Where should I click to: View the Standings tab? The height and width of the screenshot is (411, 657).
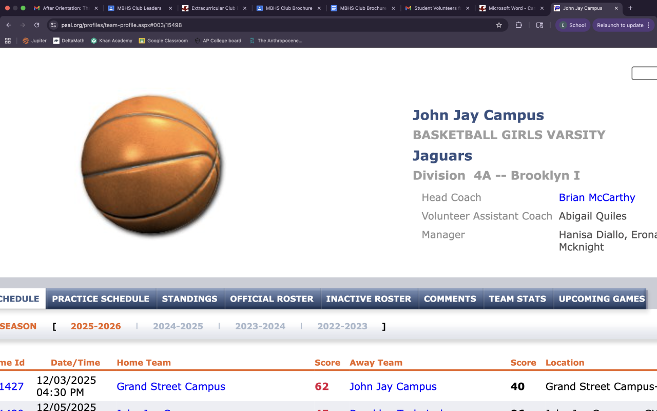[189, 298]
